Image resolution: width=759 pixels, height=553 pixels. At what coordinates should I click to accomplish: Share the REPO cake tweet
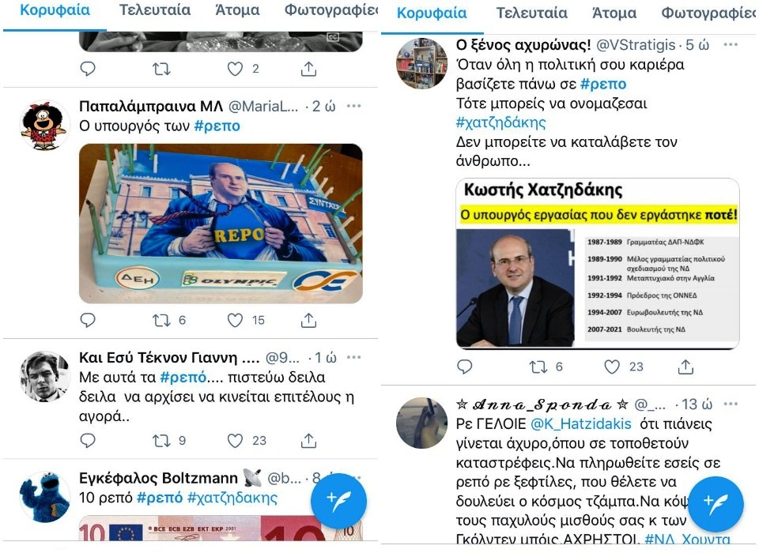tap(308, 320)
